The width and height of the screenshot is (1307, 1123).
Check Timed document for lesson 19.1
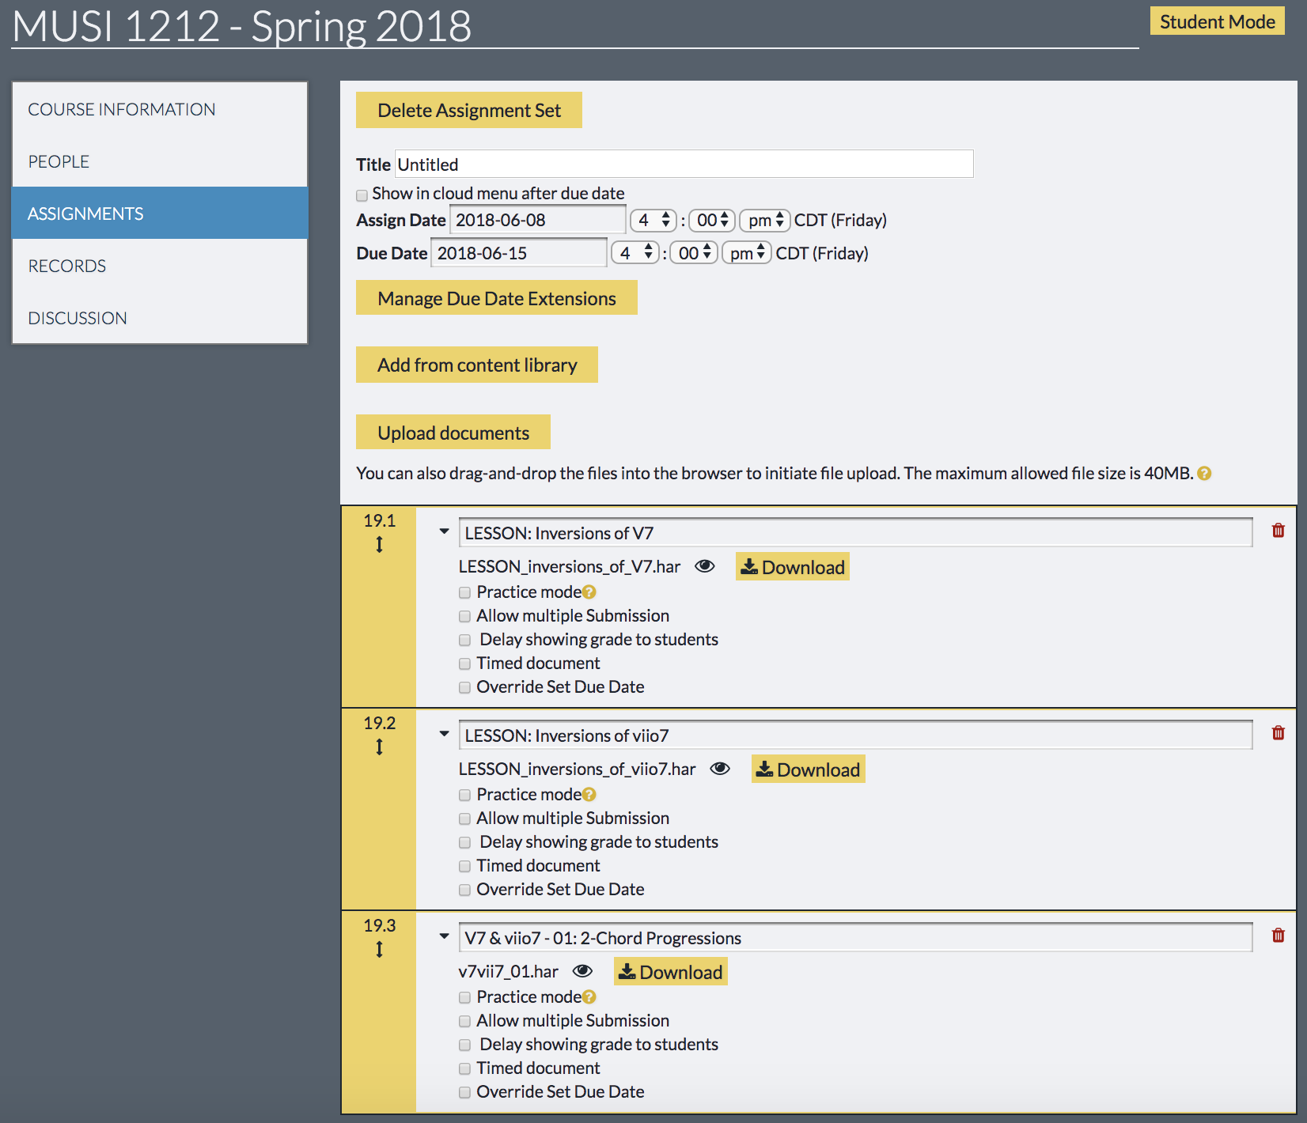[x=465, y=664]
